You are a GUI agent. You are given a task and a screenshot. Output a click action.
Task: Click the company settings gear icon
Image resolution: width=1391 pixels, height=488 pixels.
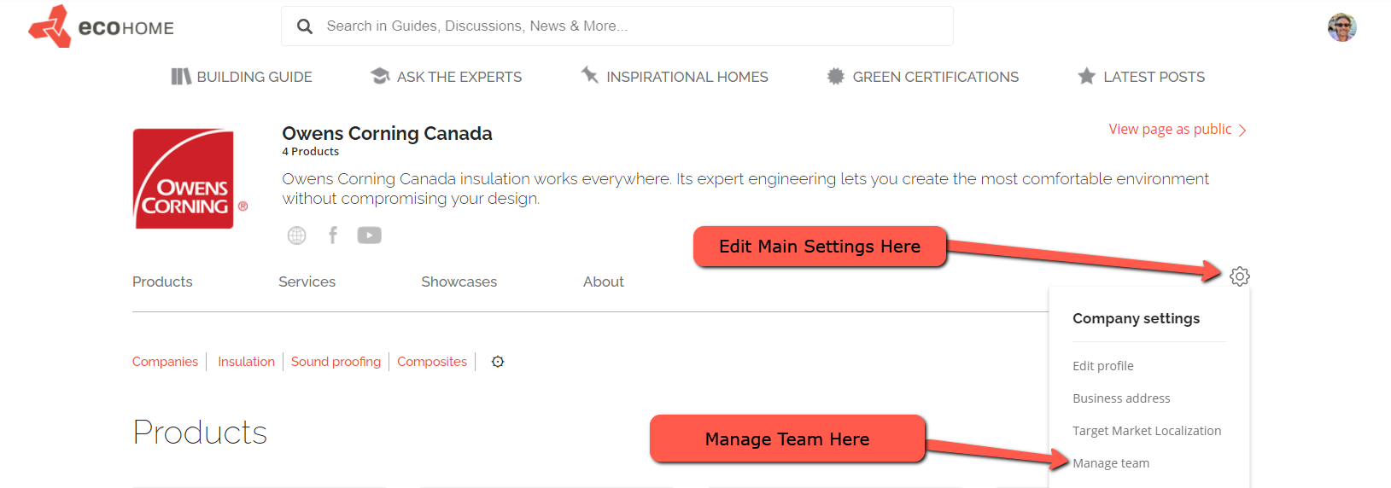coord(1239,276)
